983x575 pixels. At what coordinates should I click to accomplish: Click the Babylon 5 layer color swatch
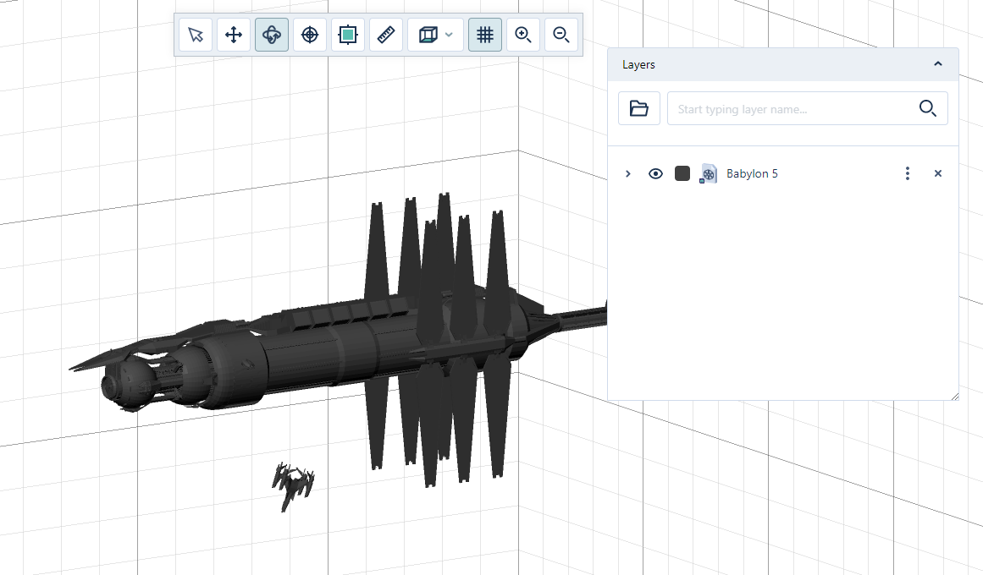682,173
